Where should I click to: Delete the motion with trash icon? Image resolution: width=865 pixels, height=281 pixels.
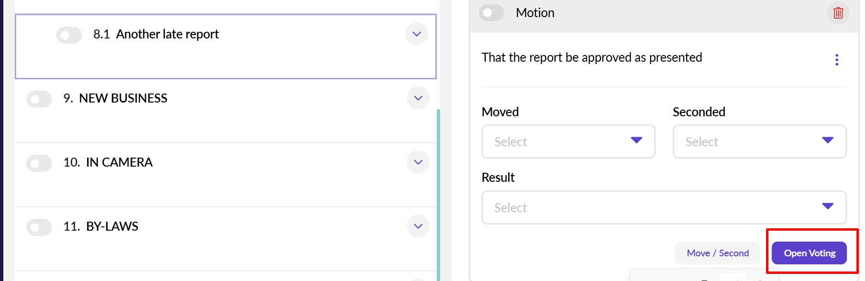838,13
